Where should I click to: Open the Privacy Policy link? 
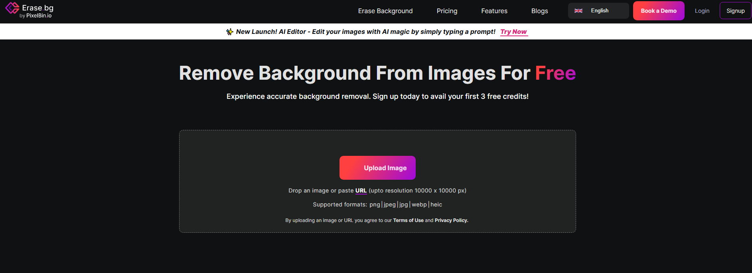(x=451, y=220)
